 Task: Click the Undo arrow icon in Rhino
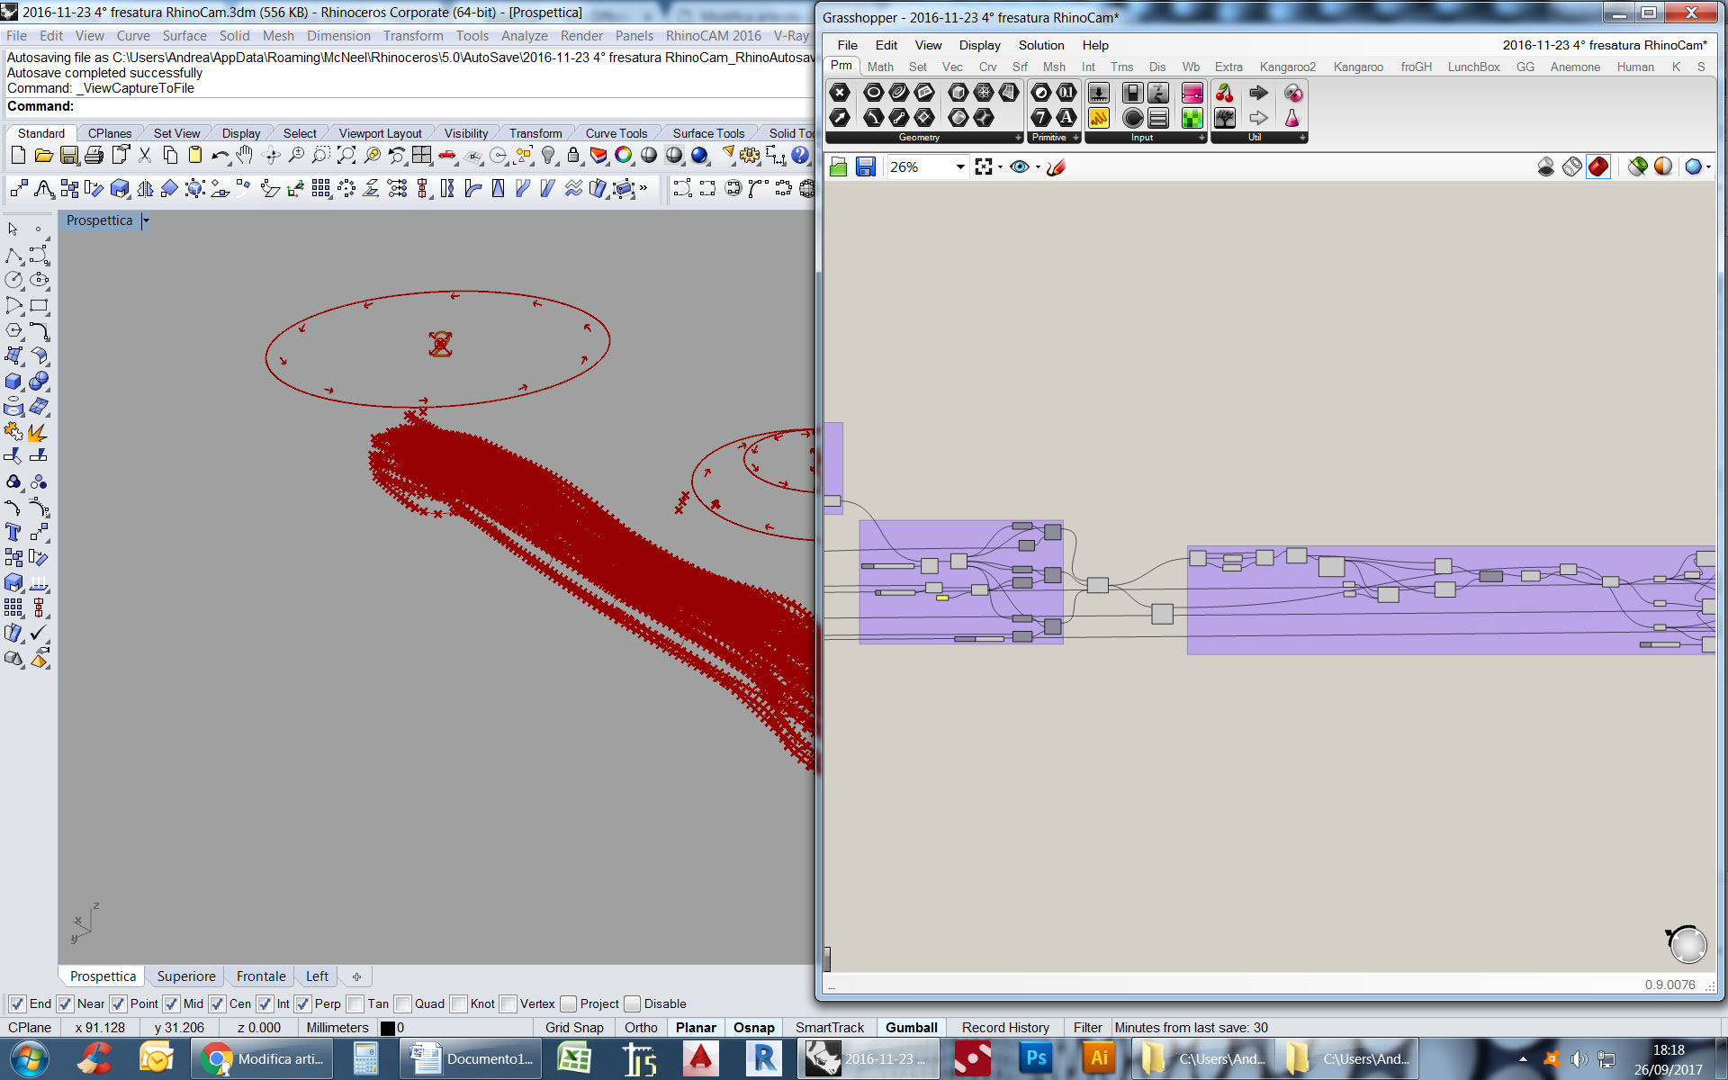[x=220, y=156]
